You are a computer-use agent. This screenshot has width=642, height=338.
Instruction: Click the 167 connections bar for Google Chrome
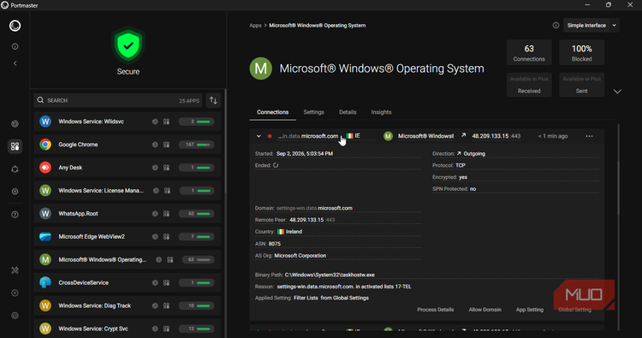[197, 145]
